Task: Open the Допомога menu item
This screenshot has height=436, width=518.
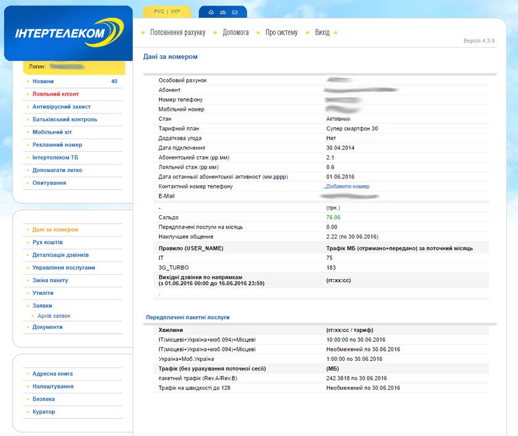Action: coord(236,32)
